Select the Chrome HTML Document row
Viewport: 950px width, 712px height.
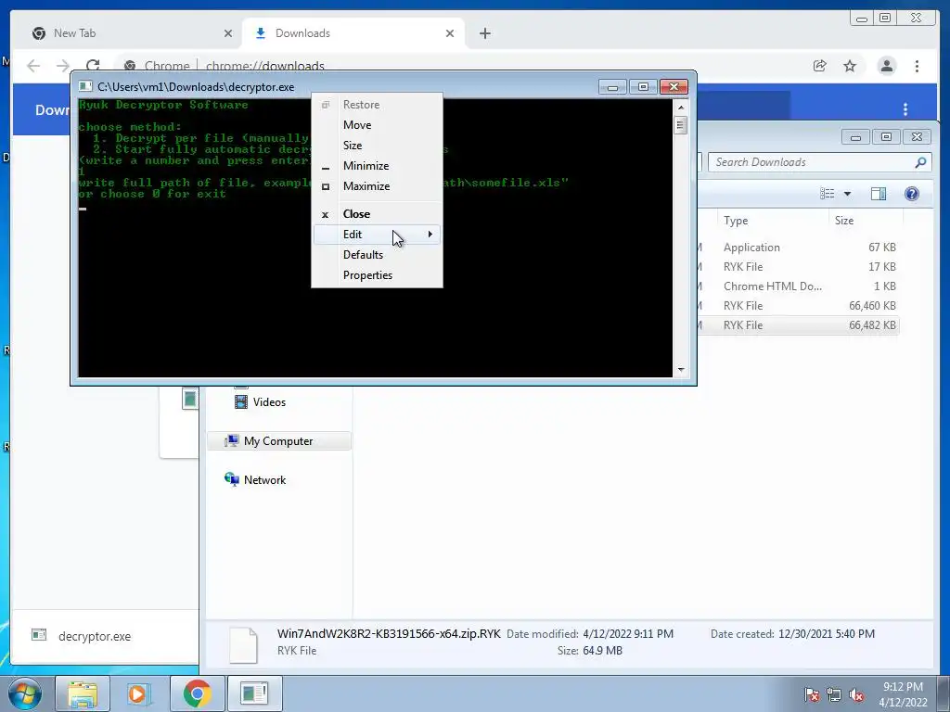tap(798, 286)
